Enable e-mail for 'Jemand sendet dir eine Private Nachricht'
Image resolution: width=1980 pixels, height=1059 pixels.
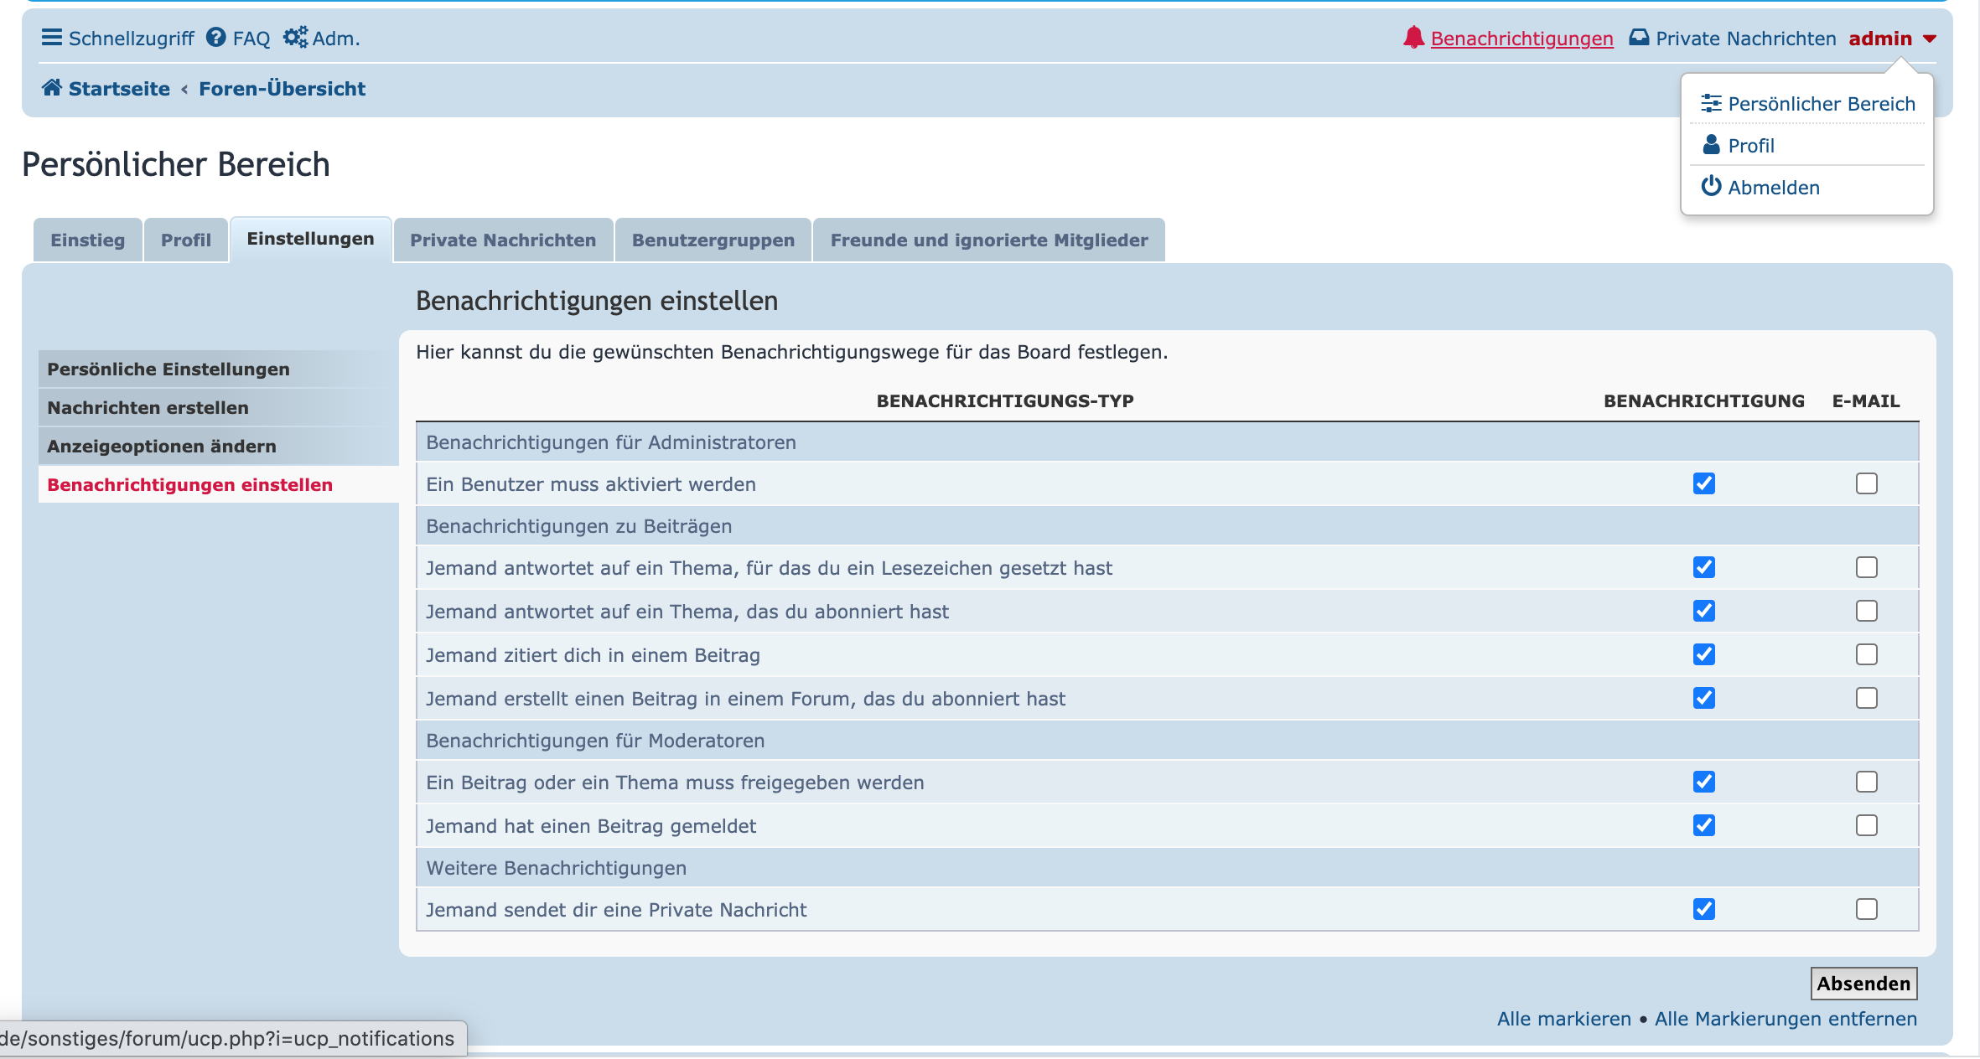(1866, 909)
